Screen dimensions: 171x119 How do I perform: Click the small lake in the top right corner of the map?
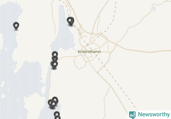(154, 9)
